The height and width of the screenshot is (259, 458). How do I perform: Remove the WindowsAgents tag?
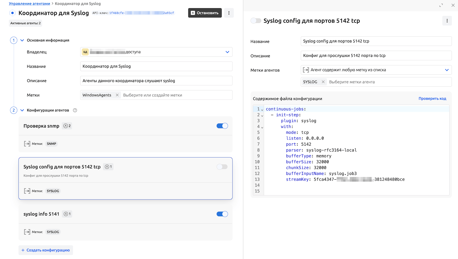(117, 95)
